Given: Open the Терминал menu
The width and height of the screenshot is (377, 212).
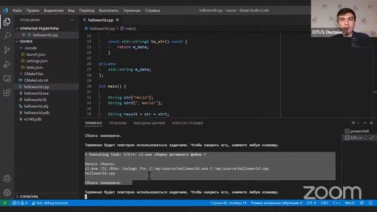Looking at the screenshot, I should pos(132,11).
